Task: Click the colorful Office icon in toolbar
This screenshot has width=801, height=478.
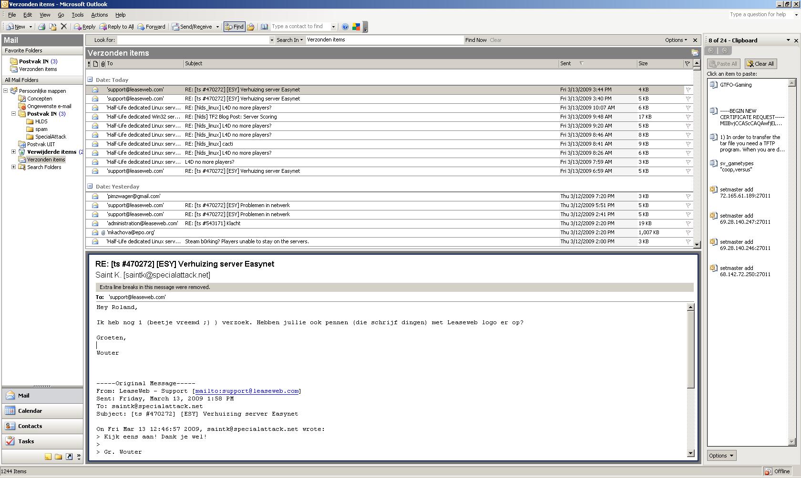Action: click(356, 27)
